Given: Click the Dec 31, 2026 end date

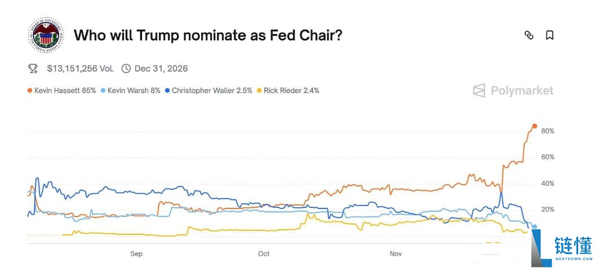Looking at the screenshot, I should pos(161,69).
